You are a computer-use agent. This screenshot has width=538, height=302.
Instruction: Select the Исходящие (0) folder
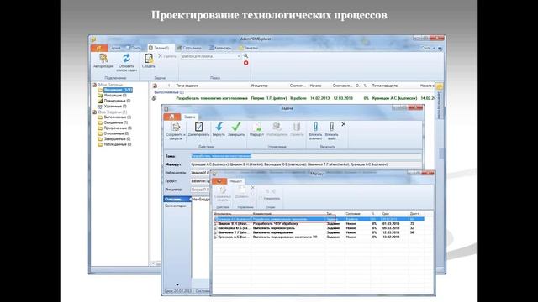(115, 95)
